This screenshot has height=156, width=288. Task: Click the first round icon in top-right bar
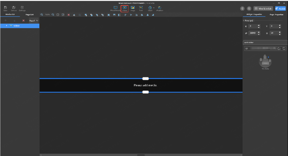[x=242, y=8]
